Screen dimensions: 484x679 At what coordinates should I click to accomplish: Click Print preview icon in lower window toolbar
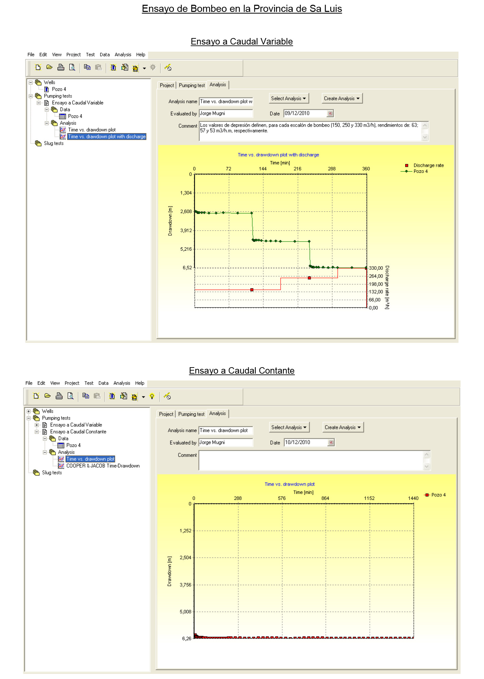pos(70,396)
